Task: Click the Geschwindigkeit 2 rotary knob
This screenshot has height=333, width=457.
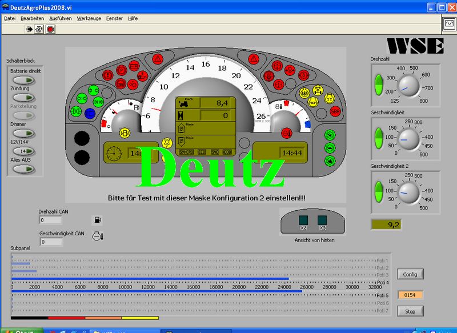Action: (408, 194)
